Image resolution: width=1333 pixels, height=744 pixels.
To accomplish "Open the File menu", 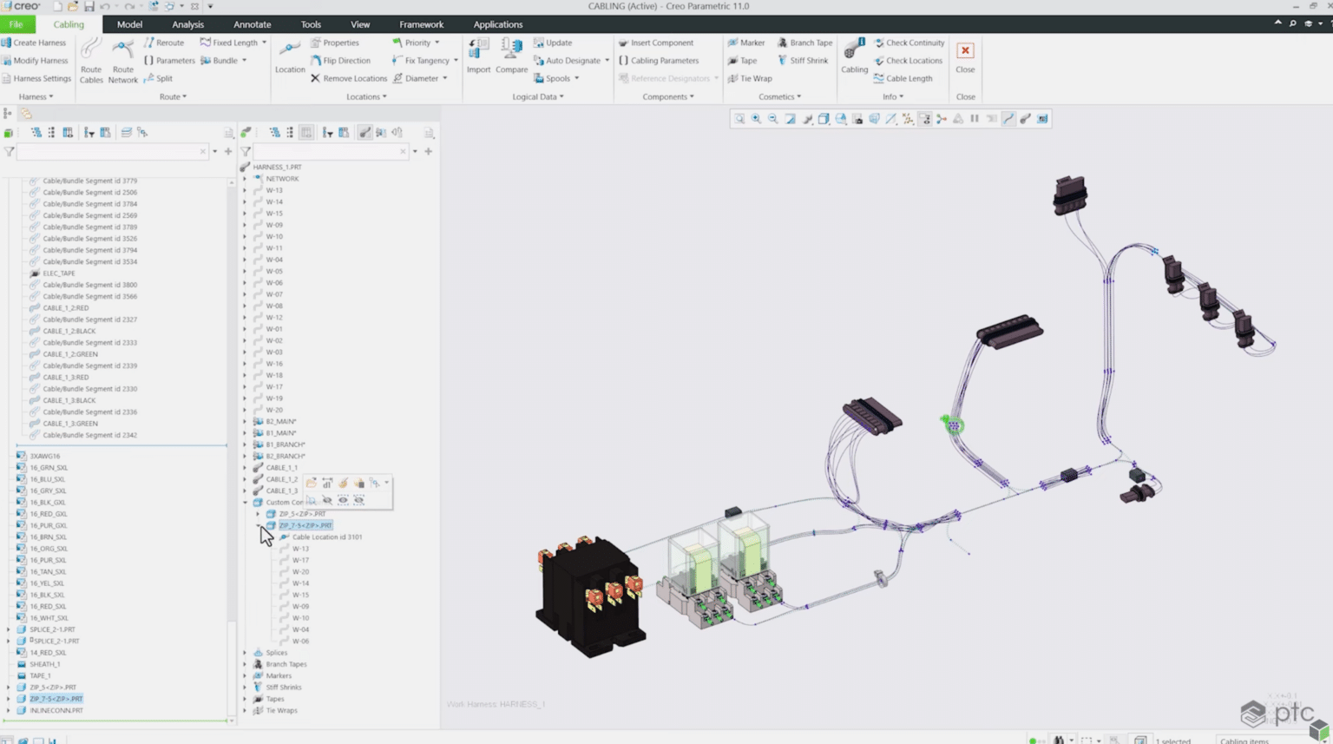I will click(16, 24).
